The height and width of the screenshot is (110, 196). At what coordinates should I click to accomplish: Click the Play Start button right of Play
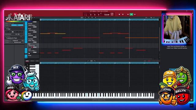135,14
